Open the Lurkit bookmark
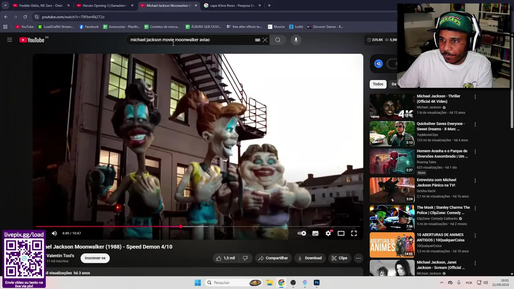 pyautogui.click(x=296, y=27)
